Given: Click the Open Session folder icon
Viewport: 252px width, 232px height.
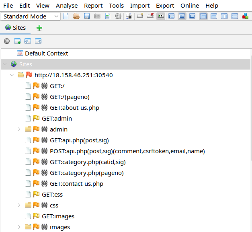Looking at the screenshot, I should (x=76, y=16).
